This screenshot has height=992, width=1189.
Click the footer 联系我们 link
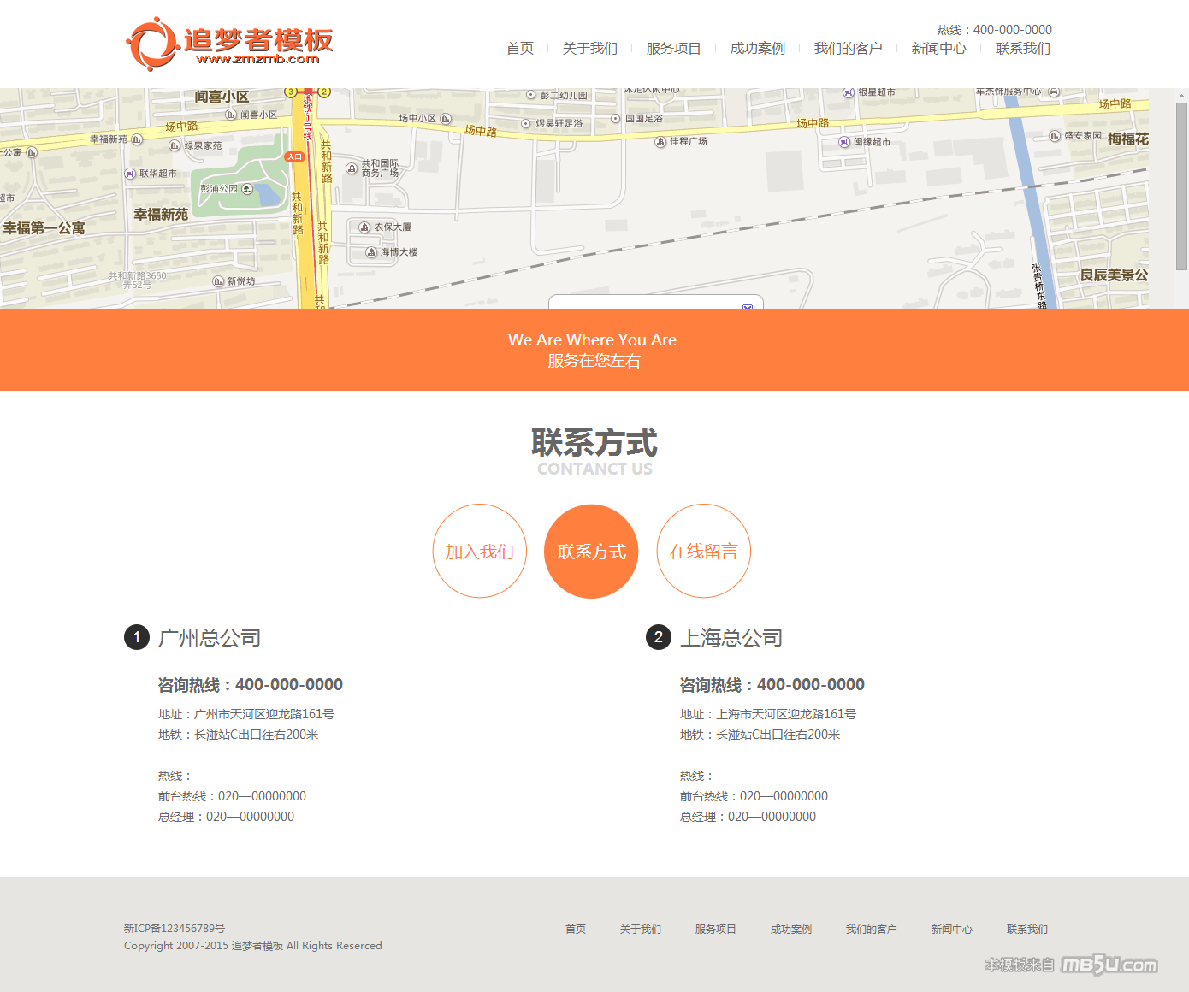1027,930
